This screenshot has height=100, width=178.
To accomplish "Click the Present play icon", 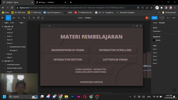I will pyautogui.click(x=168, y=18).
